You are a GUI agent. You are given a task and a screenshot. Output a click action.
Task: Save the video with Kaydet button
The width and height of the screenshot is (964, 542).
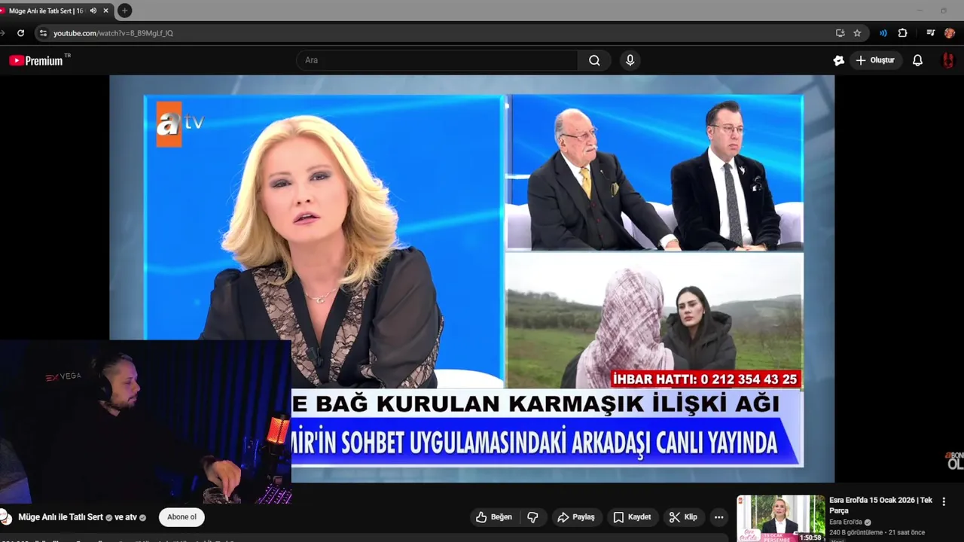[632, 517]
